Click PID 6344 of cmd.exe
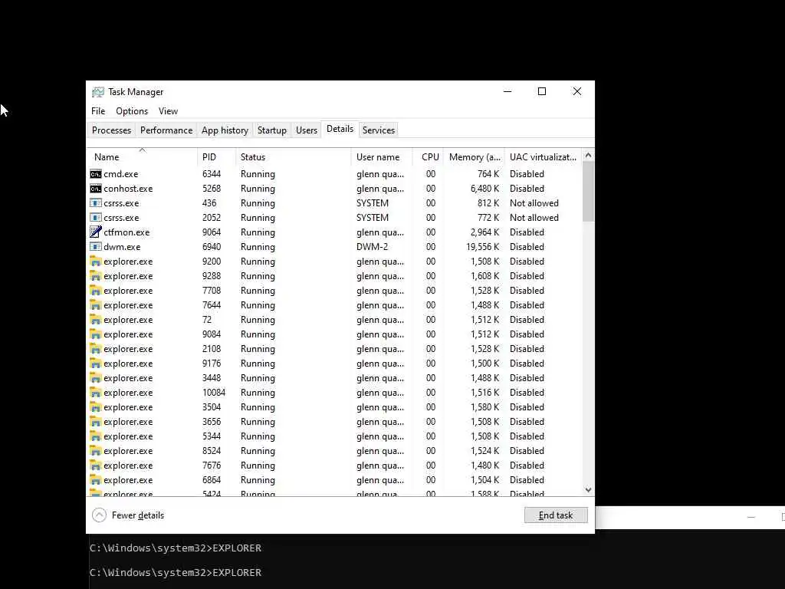The image size is (785, 589). (x=212, y=174)
